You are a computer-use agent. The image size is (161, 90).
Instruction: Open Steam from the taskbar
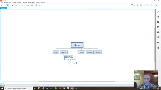[x=47, y=88]
